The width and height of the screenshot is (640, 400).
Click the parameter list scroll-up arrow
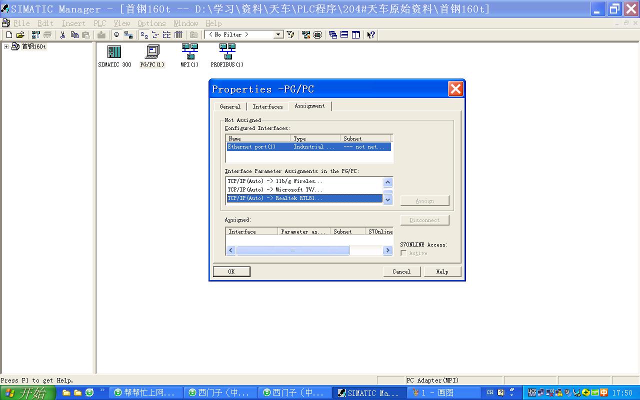[x=387, y=182]
